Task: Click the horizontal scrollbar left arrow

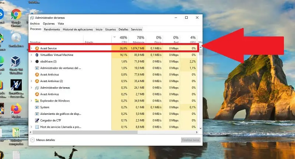Action: [31, 132]
